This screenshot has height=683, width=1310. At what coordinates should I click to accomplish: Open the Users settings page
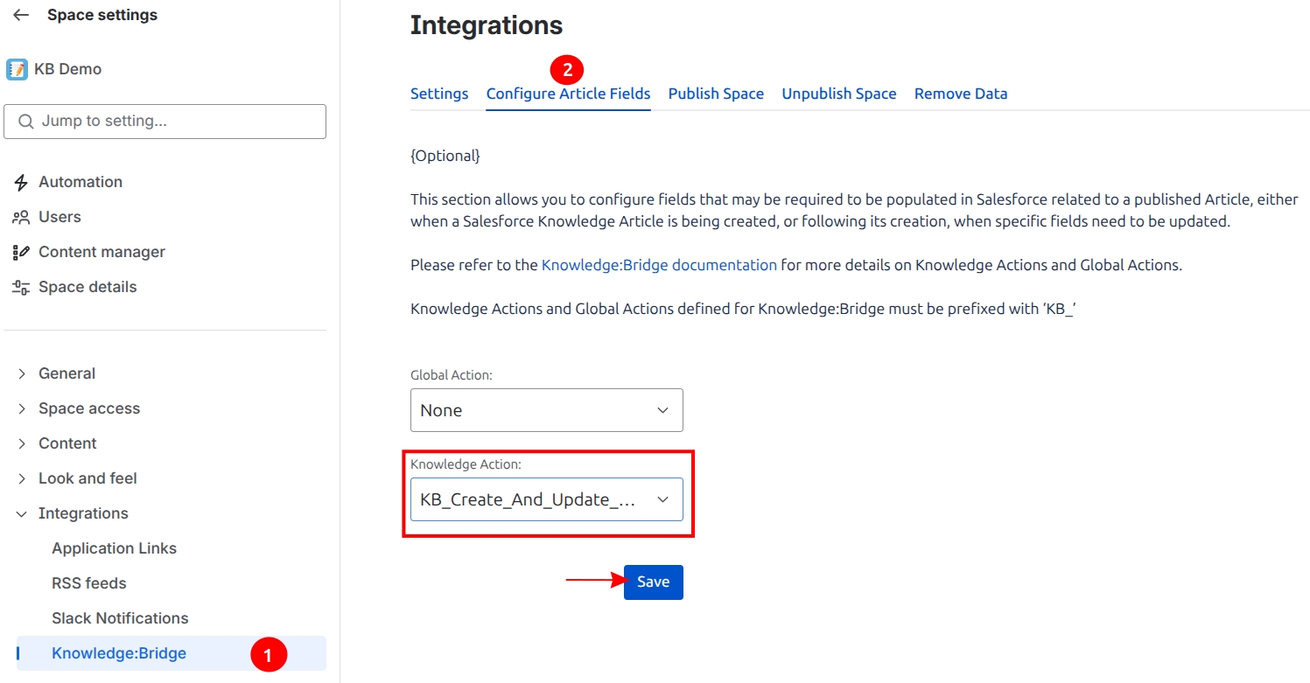(60, 217)
